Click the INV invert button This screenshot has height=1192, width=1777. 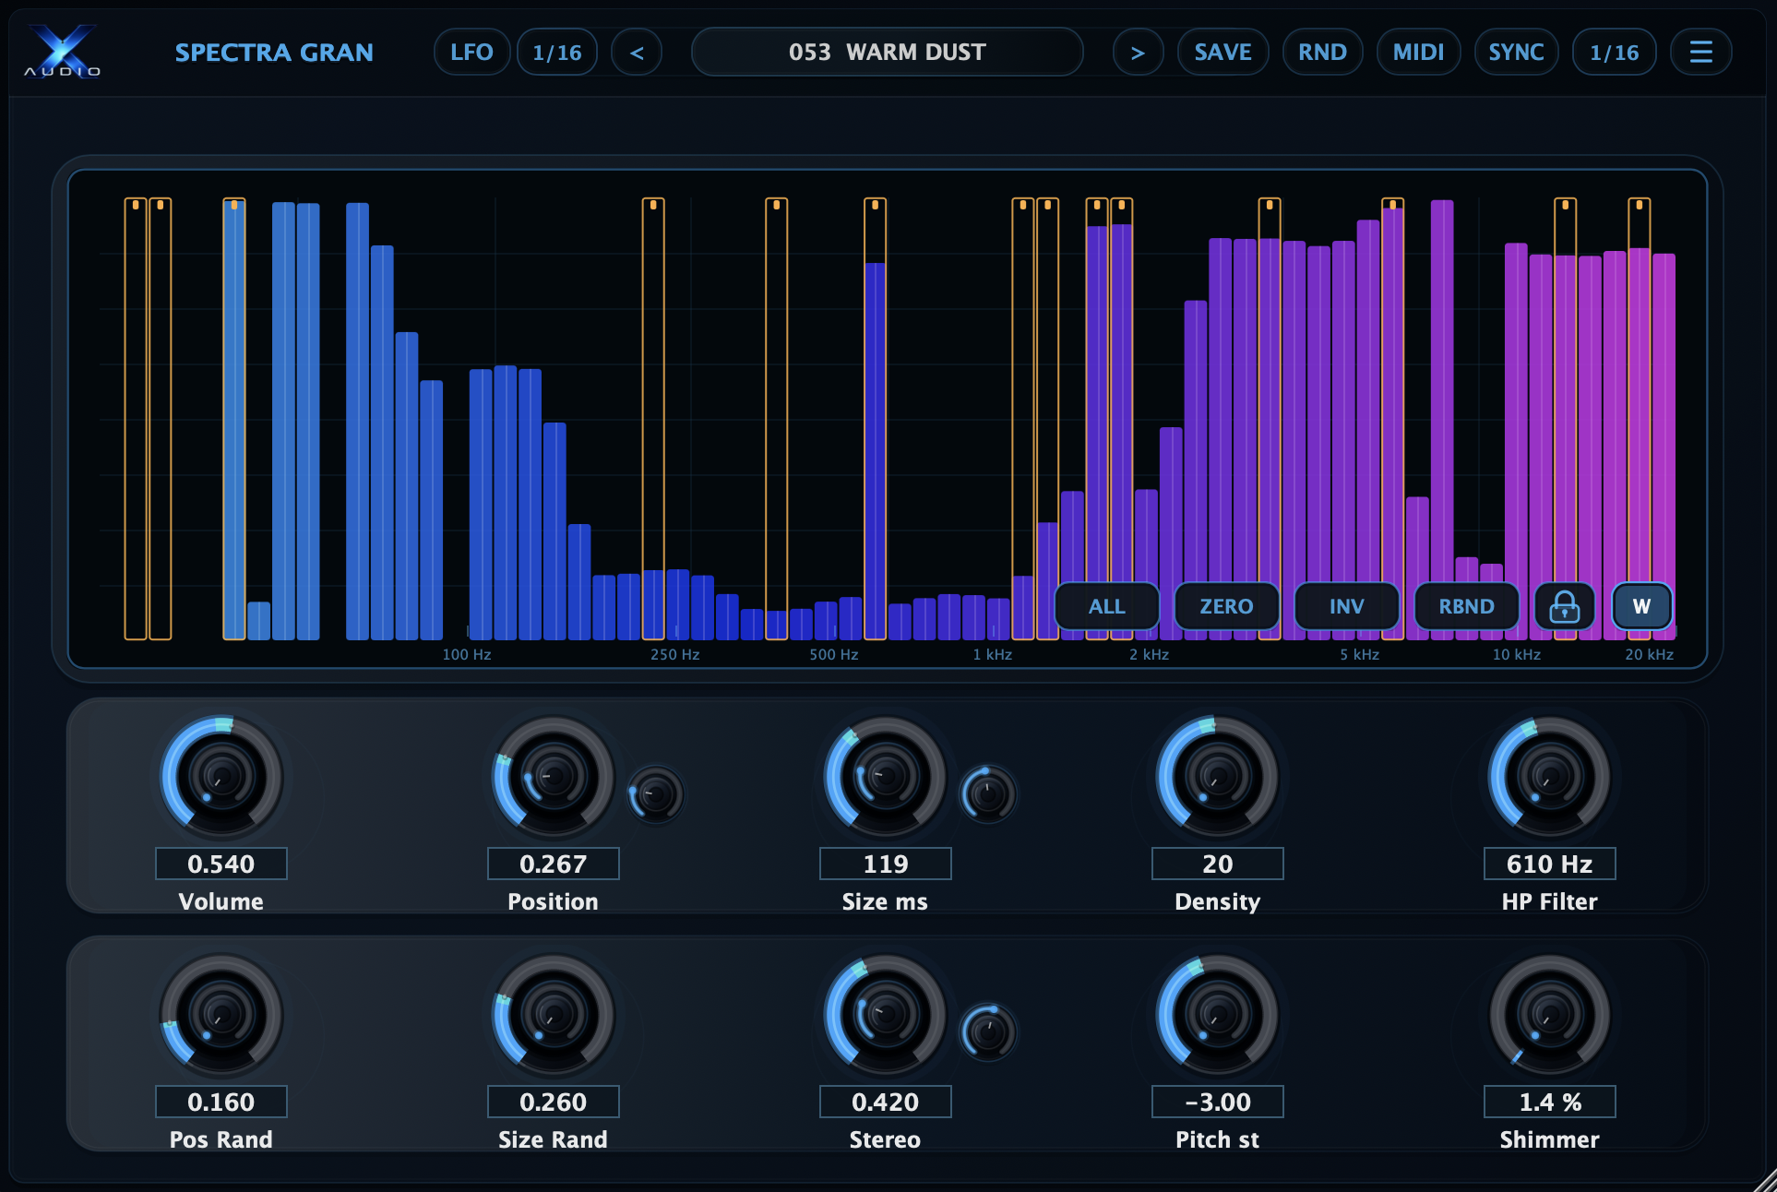(x=1346, y=606)
